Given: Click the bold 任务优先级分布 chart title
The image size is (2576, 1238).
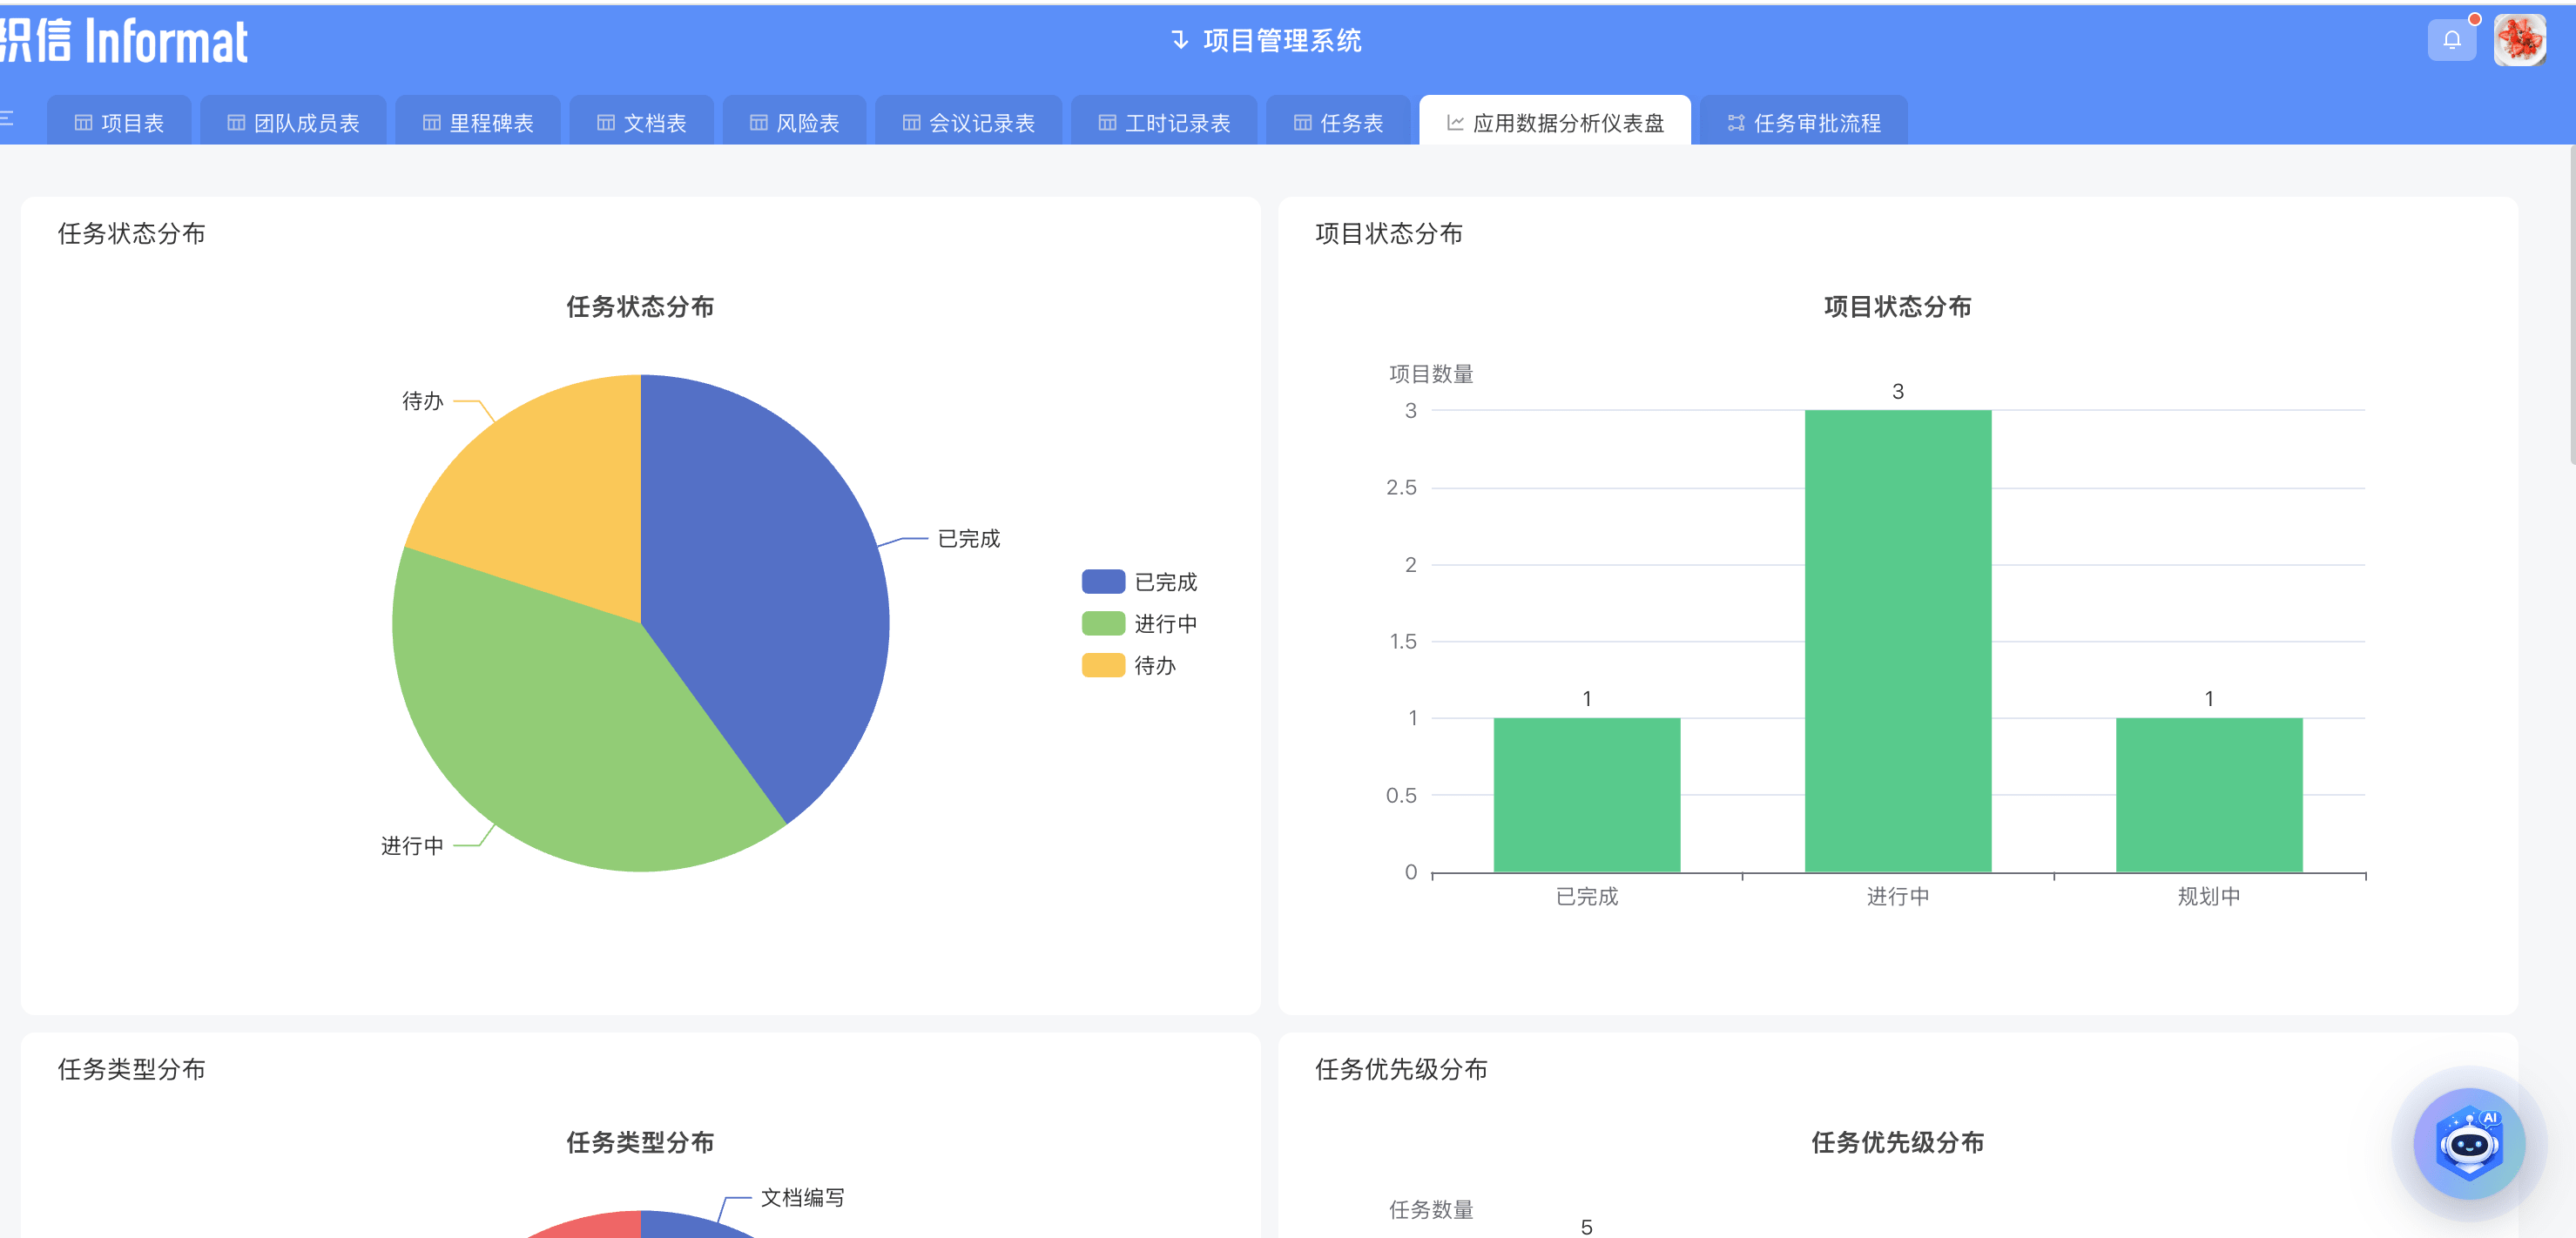Looking at the screenshot, I should [1897, 1142].
